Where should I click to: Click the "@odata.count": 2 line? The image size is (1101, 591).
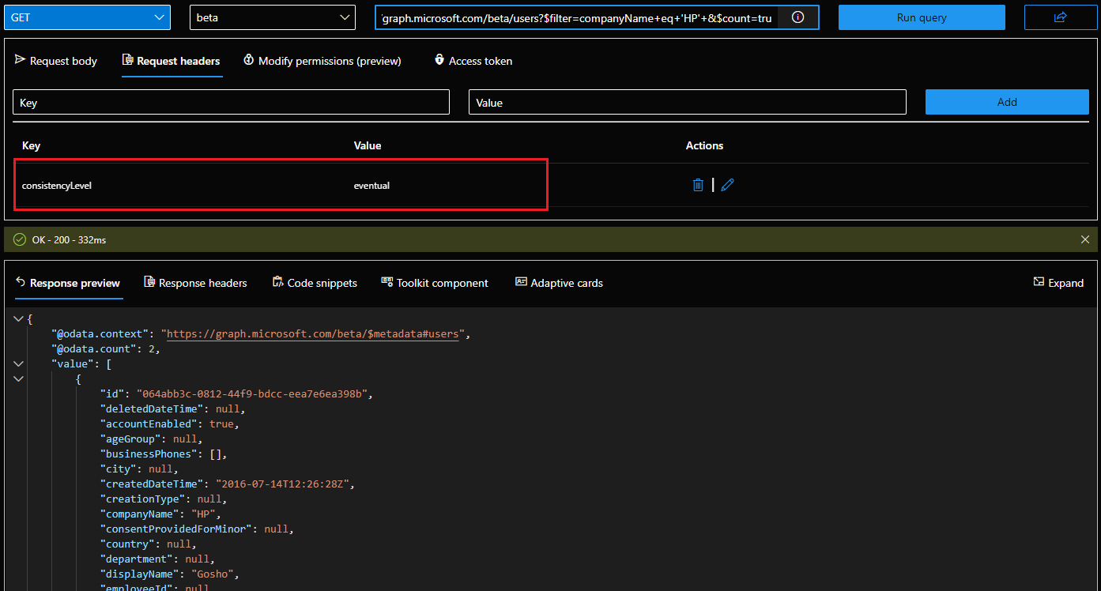[x=106, y=348]
